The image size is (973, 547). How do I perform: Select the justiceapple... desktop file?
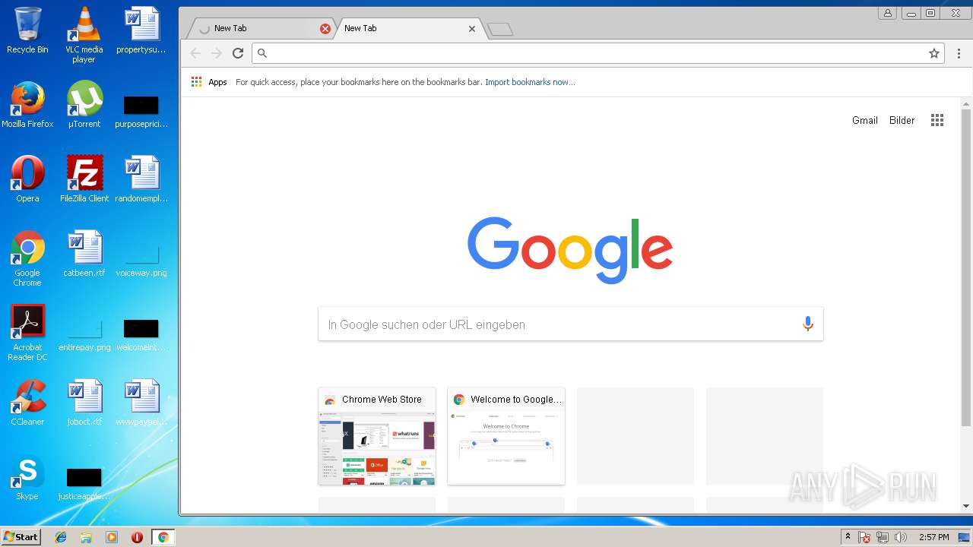(84, 483)
